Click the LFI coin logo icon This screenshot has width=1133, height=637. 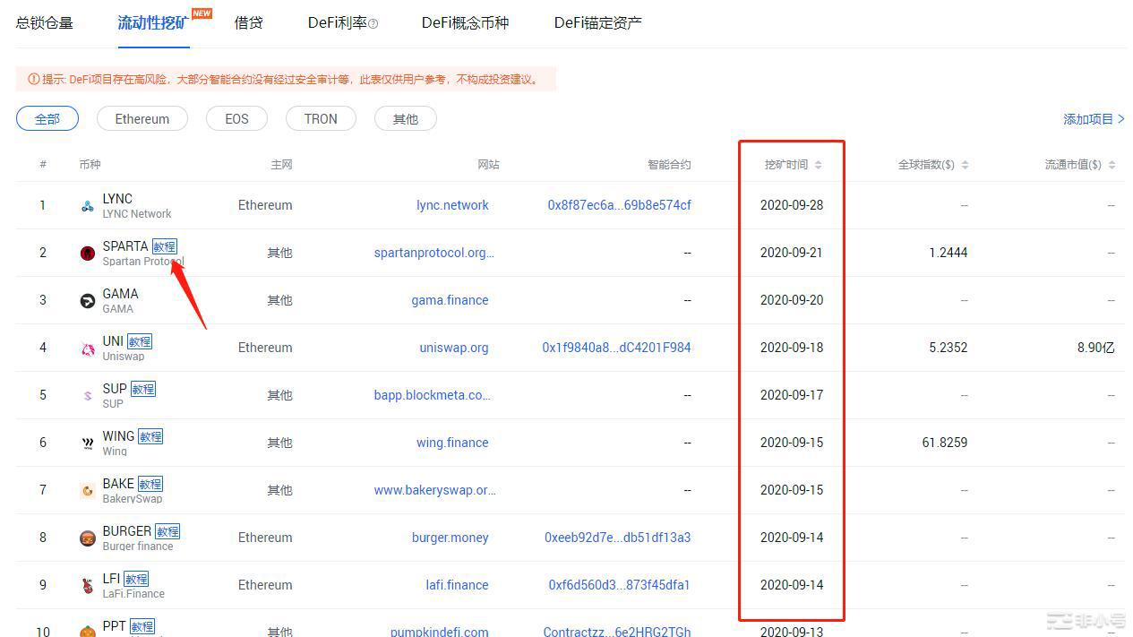point(87,586)
